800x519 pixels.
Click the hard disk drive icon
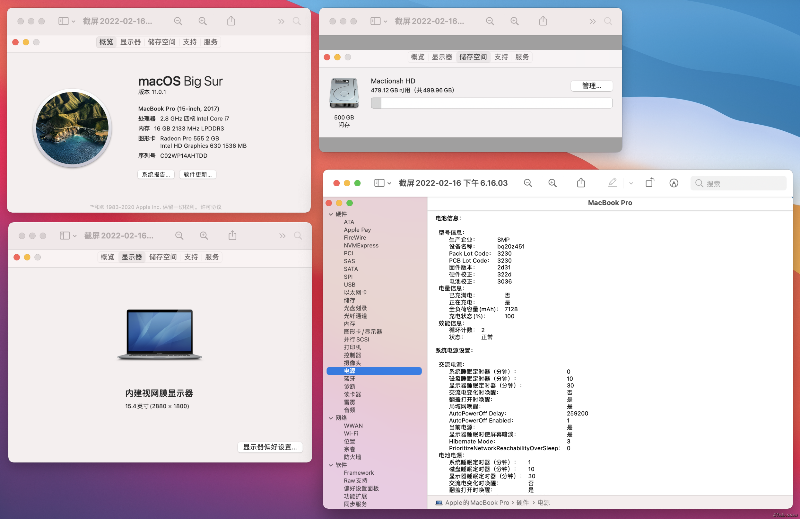(344, 93)
